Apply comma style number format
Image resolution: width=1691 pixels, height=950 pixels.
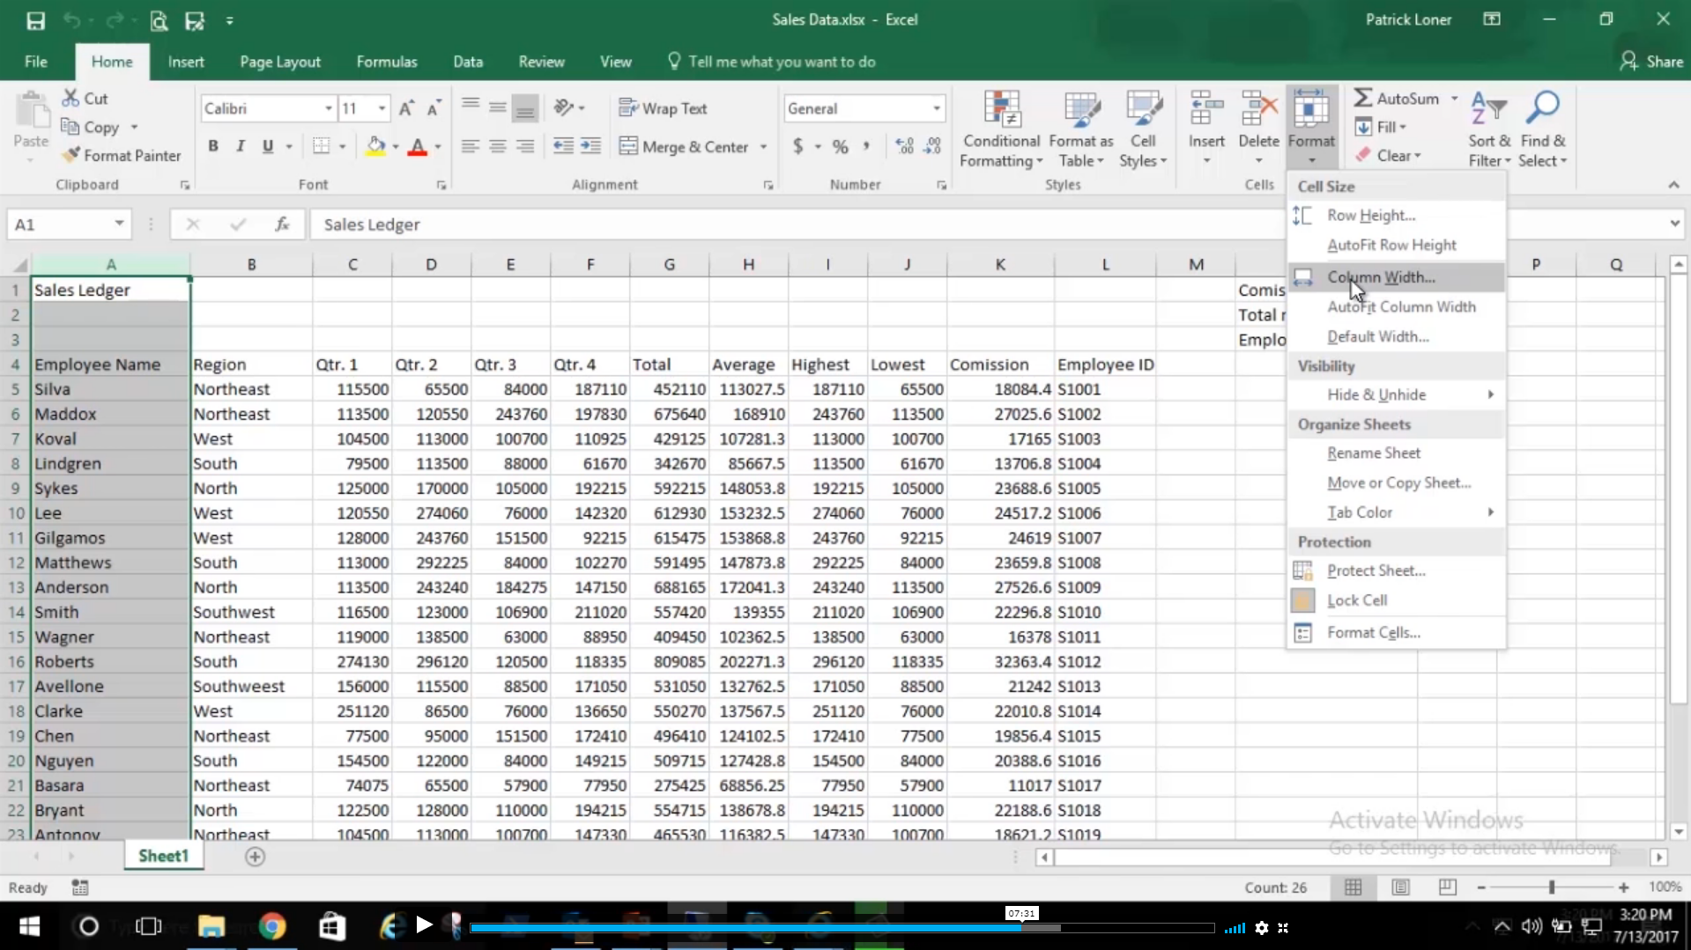(x=866, y=146)
